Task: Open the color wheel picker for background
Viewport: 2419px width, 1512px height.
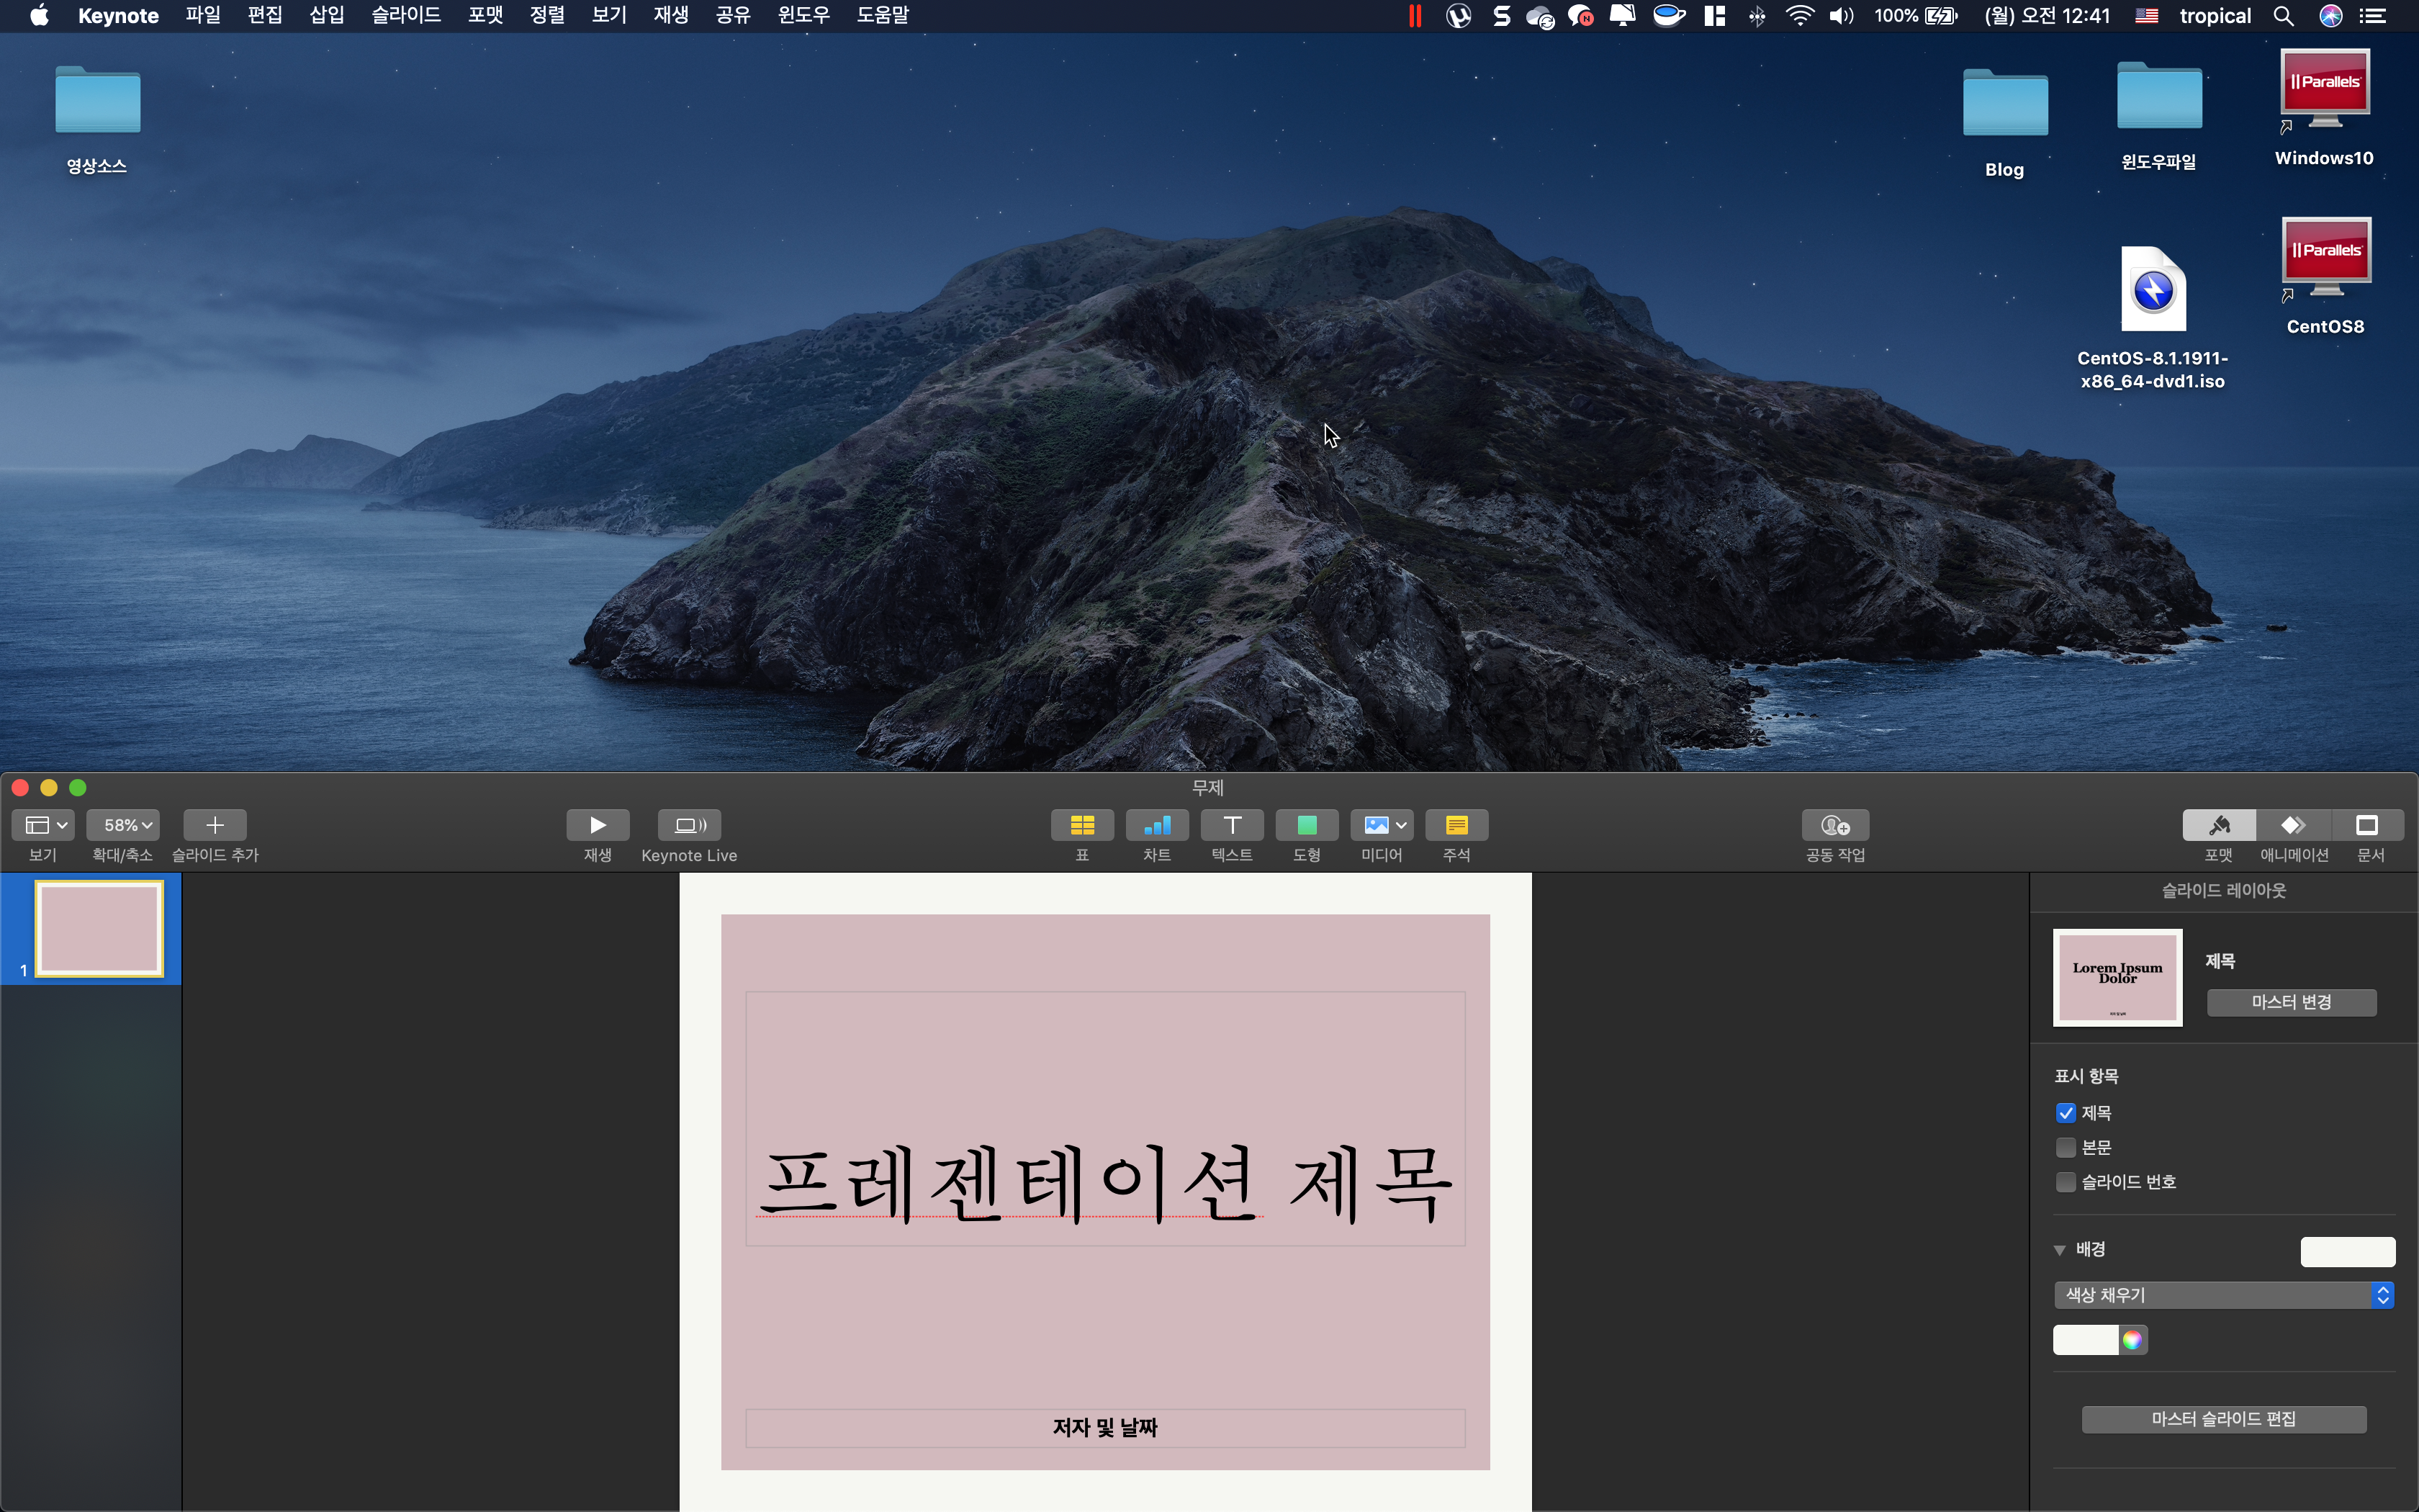Action: pyautogui.click(x=2132, y=1340)
